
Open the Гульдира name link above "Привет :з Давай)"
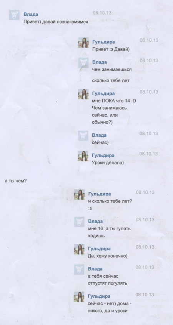pos(103,42)
